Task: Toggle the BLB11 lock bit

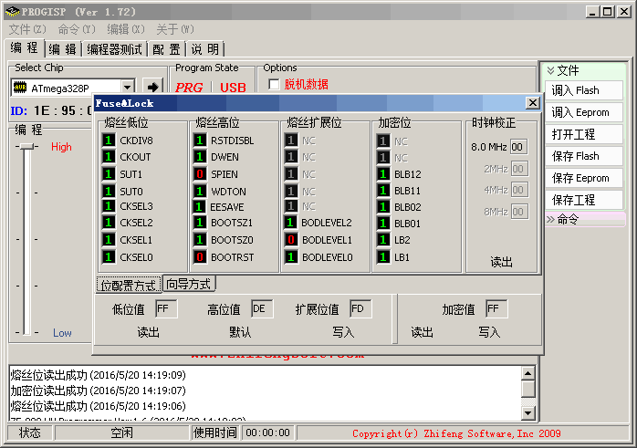Action: 383,191
